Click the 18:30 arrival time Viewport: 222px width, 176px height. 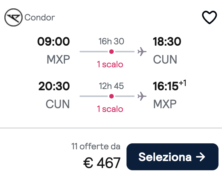167,42
